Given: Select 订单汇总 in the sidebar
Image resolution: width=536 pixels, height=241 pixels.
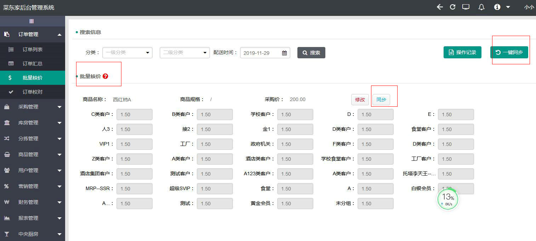Looking at the screenshot, I should (33, 64).
